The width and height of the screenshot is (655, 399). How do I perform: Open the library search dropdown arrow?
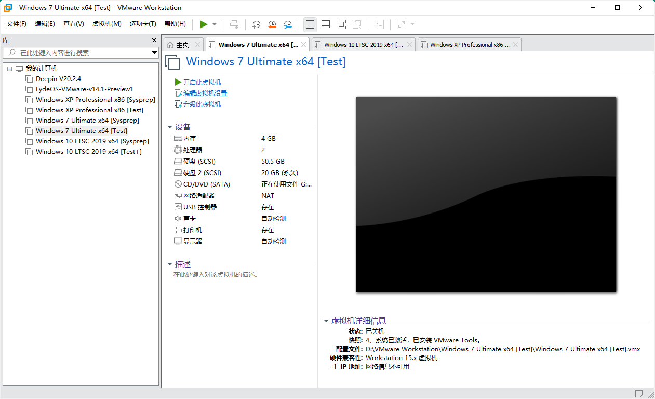click(154, 52)
